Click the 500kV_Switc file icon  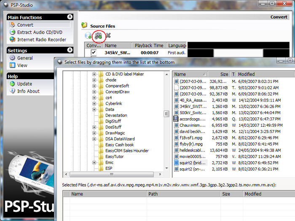[x=176, y=112]
